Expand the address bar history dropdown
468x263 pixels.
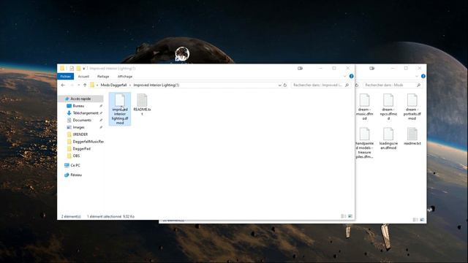pos(279,85)
